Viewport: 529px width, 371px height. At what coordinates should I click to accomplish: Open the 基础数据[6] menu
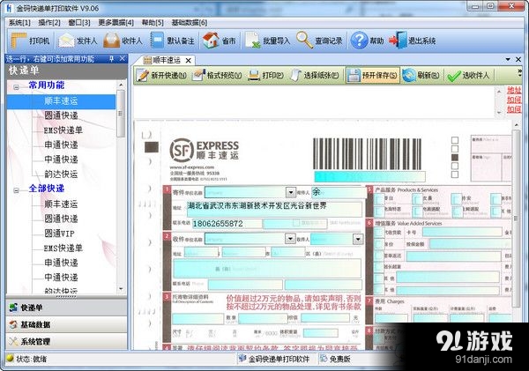(190, 23)
